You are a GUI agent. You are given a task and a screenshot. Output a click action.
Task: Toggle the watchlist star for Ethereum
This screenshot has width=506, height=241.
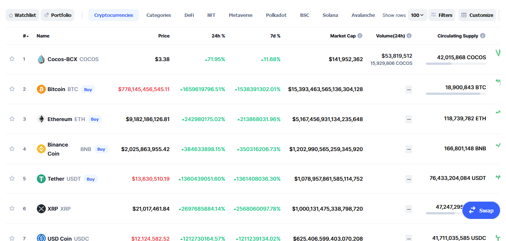[12, 119]
